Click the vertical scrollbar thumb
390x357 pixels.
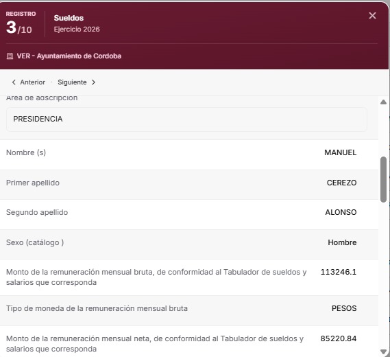[x=383, y=179]
